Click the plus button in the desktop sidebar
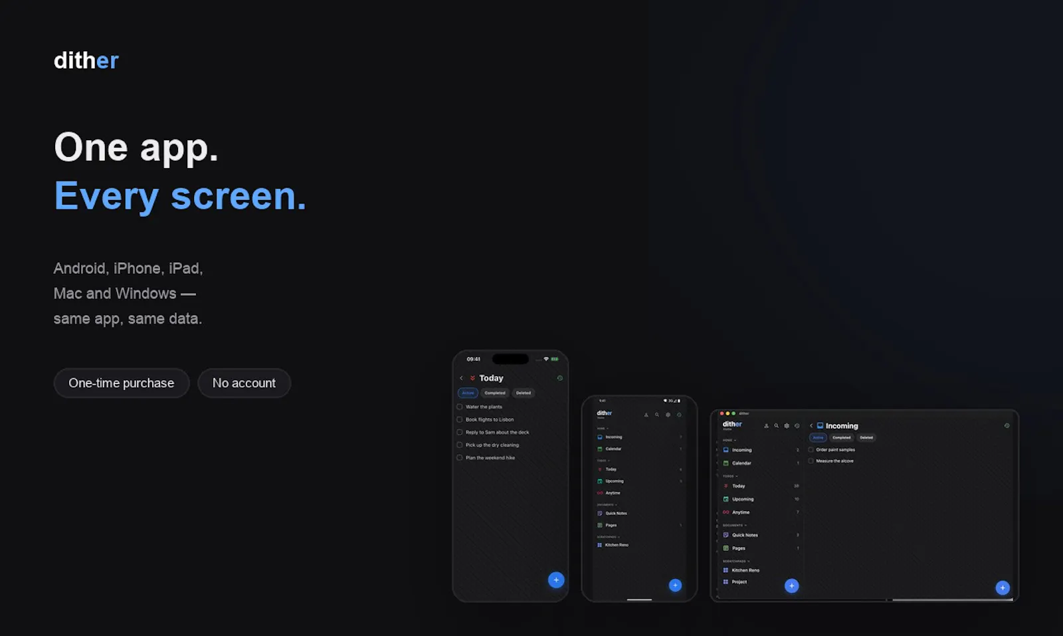Image resolution: width=1063 pixels, height=636 pixels. (791, 585)
